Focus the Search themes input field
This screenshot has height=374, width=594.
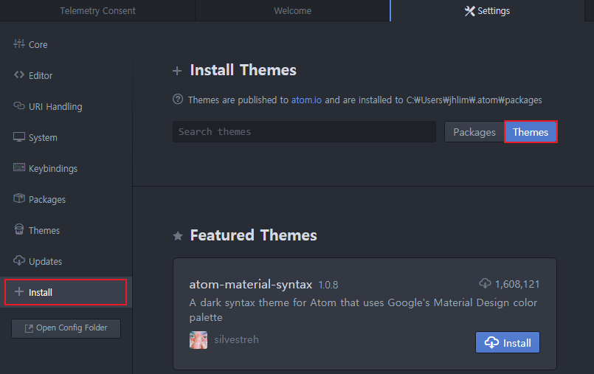(304, 132)
